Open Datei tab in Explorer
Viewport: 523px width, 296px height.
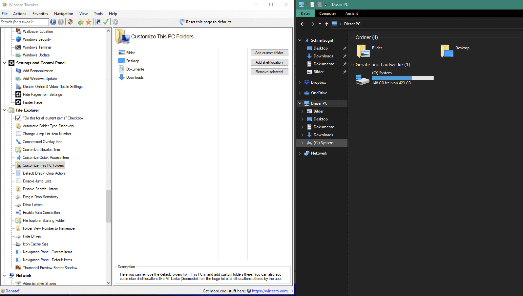(x=305, y=13)
